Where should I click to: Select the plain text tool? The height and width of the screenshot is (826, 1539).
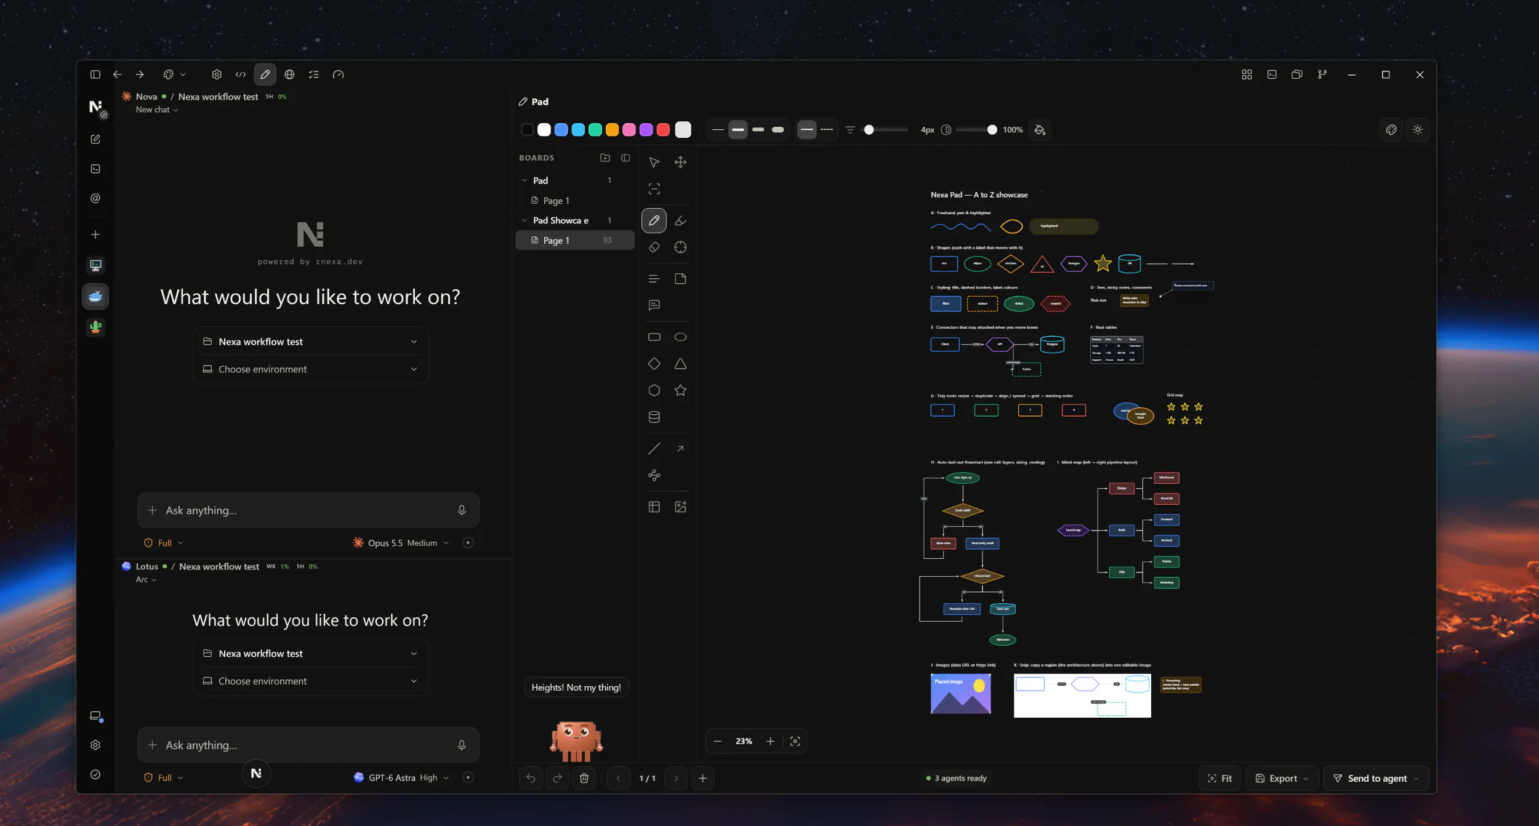coord(654,279)
